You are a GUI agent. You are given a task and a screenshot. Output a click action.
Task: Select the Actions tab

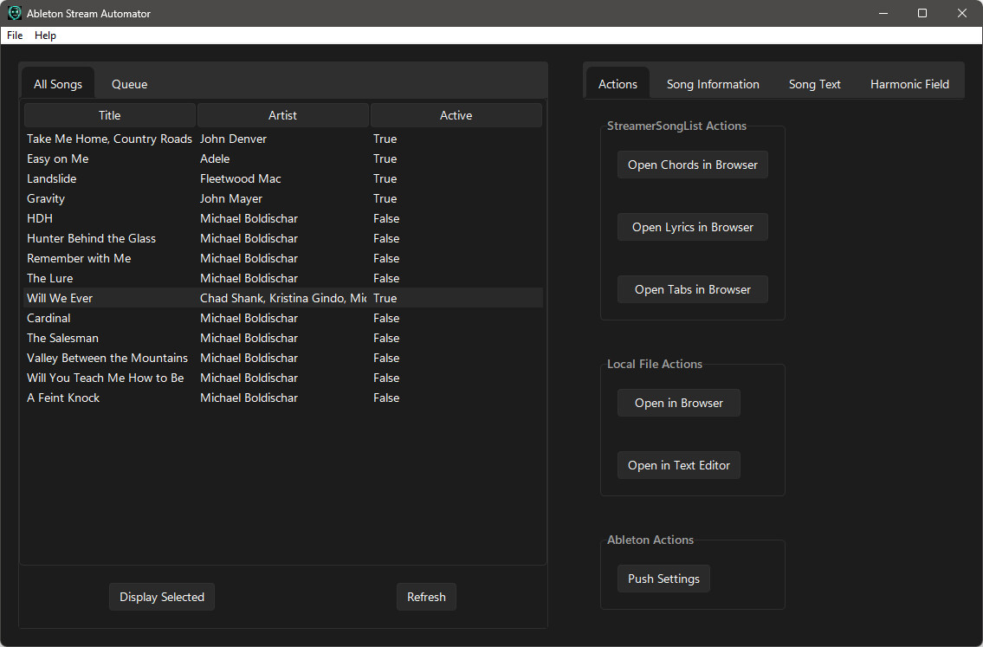(618, 84)
